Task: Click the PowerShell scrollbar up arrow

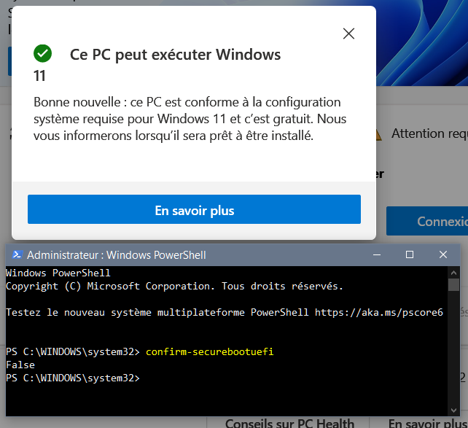Action: (454, 272)
